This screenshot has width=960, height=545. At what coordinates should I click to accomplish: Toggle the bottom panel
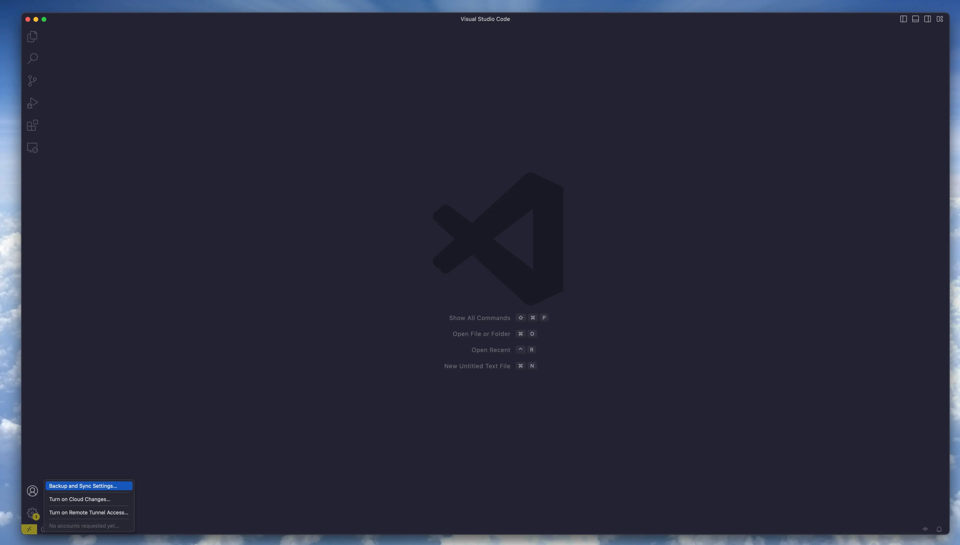click(x=915, y=19)
